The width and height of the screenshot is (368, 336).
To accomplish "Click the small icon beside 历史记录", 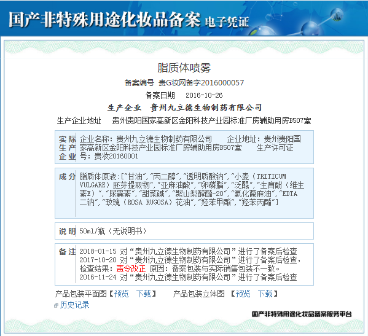I will pyautogui.click(x=56, y=305).
